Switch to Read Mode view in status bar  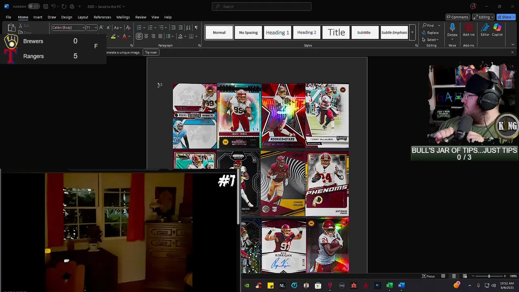click(x=443, y=276)
